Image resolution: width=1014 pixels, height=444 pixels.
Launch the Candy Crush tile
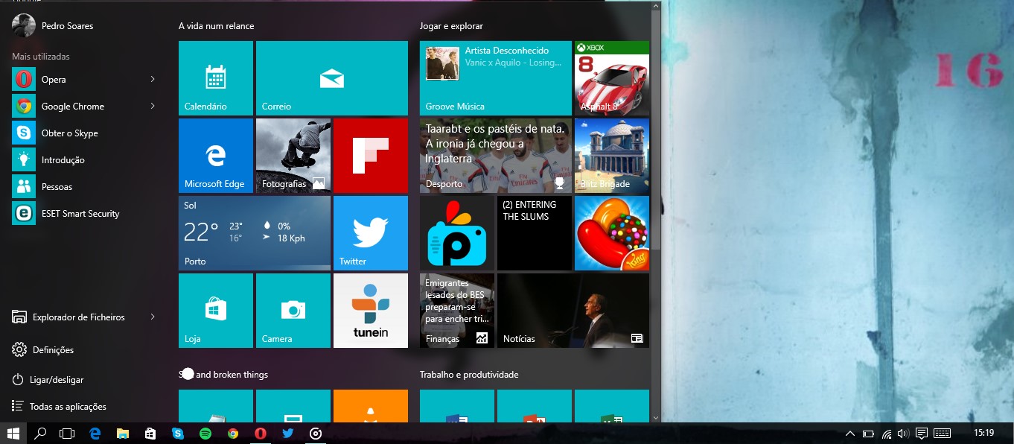(x=612, y=233)
